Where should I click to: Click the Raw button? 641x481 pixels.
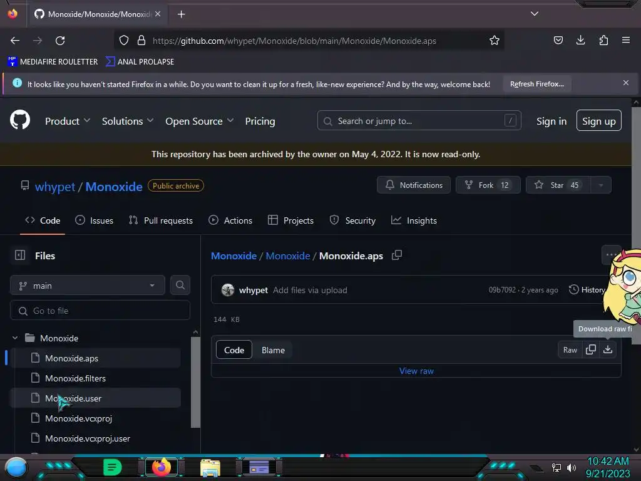click(570, 349)
